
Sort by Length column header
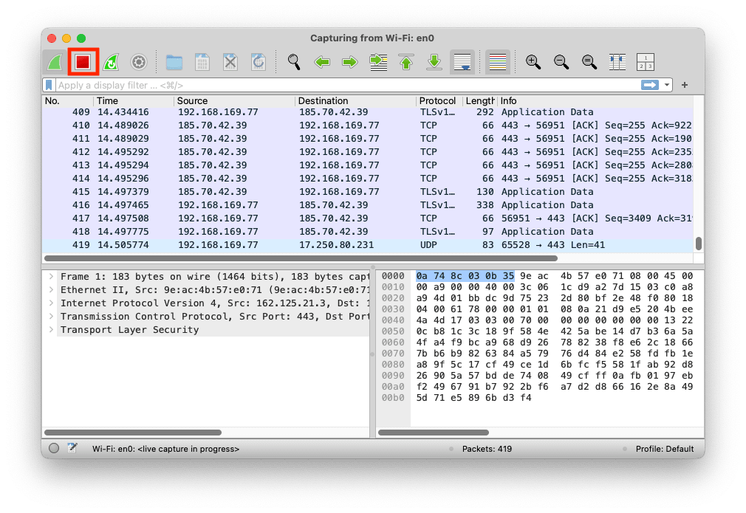click(479, 101)
